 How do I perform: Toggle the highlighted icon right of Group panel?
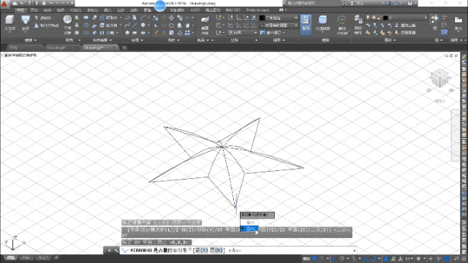(445, 32)
